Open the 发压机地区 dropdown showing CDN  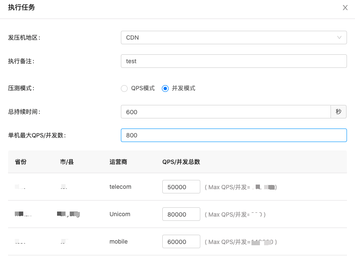(233, 38)
